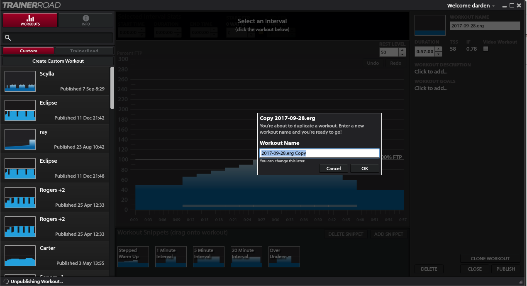Switch to the Info tab
This screenshot has width=527, height=286.
click(85, 20)
